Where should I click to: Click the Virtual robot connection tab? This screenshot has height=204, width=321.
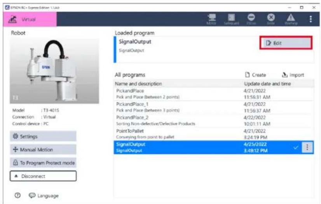pyautogui.click(x=30, y=19)
